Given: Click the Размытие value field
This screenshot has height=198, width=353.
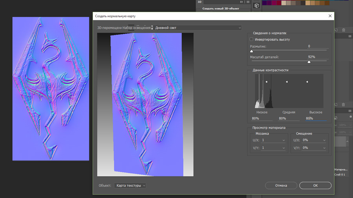Looking at the screenshot, I should pyautogui.click(x=318, y=46).
